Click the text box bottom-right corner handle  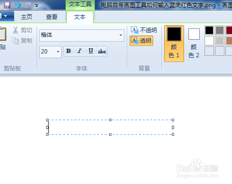coord(173,134)
